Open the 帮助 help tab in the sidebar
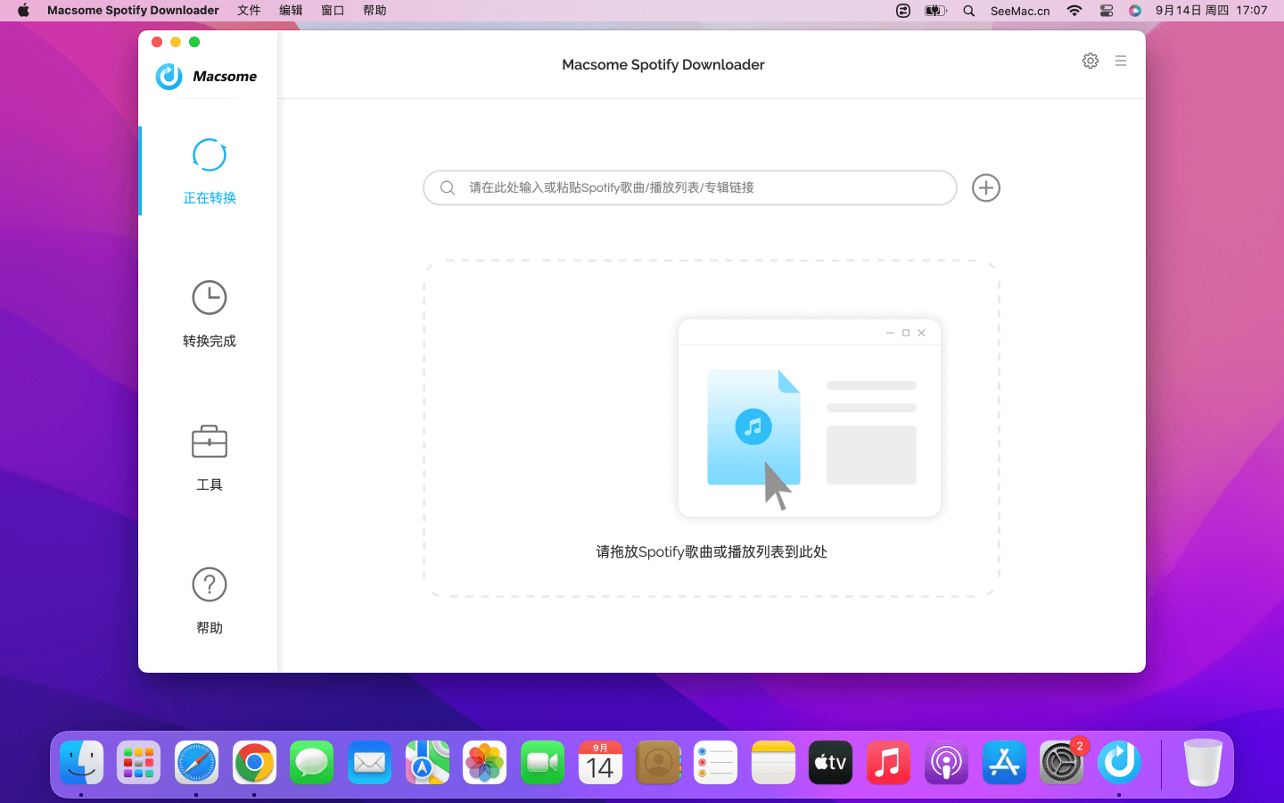 pos(209,601)
